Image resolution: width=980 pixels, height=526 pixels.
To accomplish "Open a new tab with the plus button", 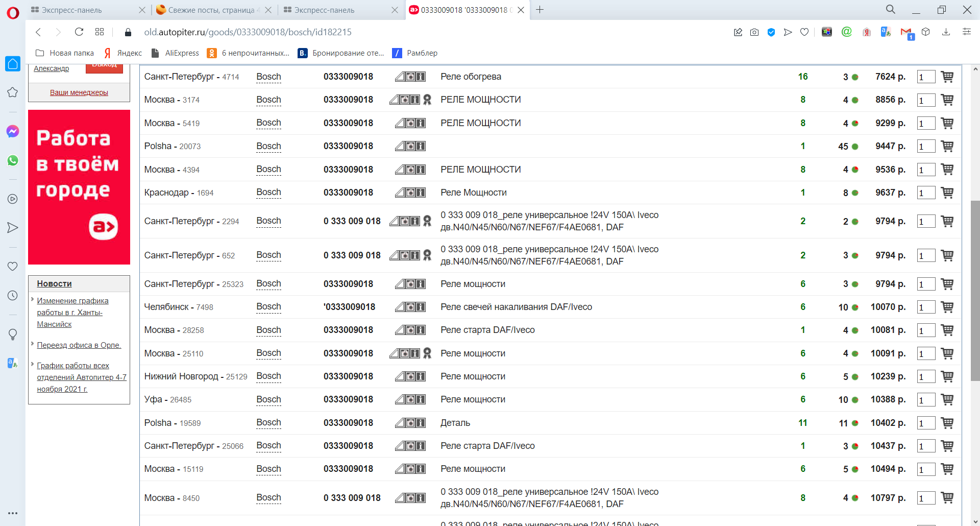I will tap(540, 10).
